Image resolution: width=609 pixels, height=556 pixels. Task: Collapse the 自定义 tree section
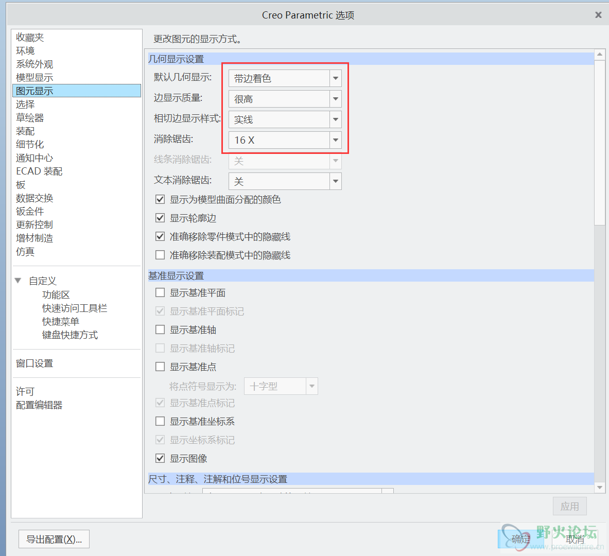(18, 280)
